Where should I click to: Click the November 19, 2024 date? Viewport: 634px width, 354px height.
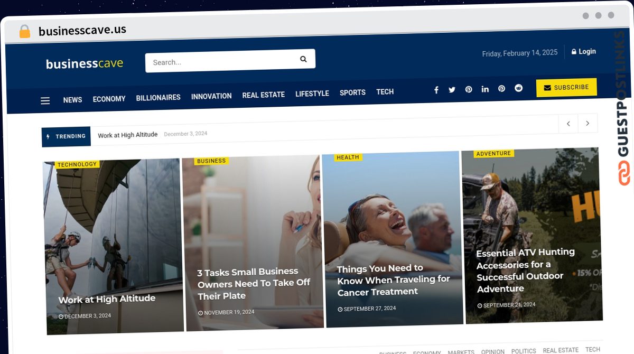[226, 312]
